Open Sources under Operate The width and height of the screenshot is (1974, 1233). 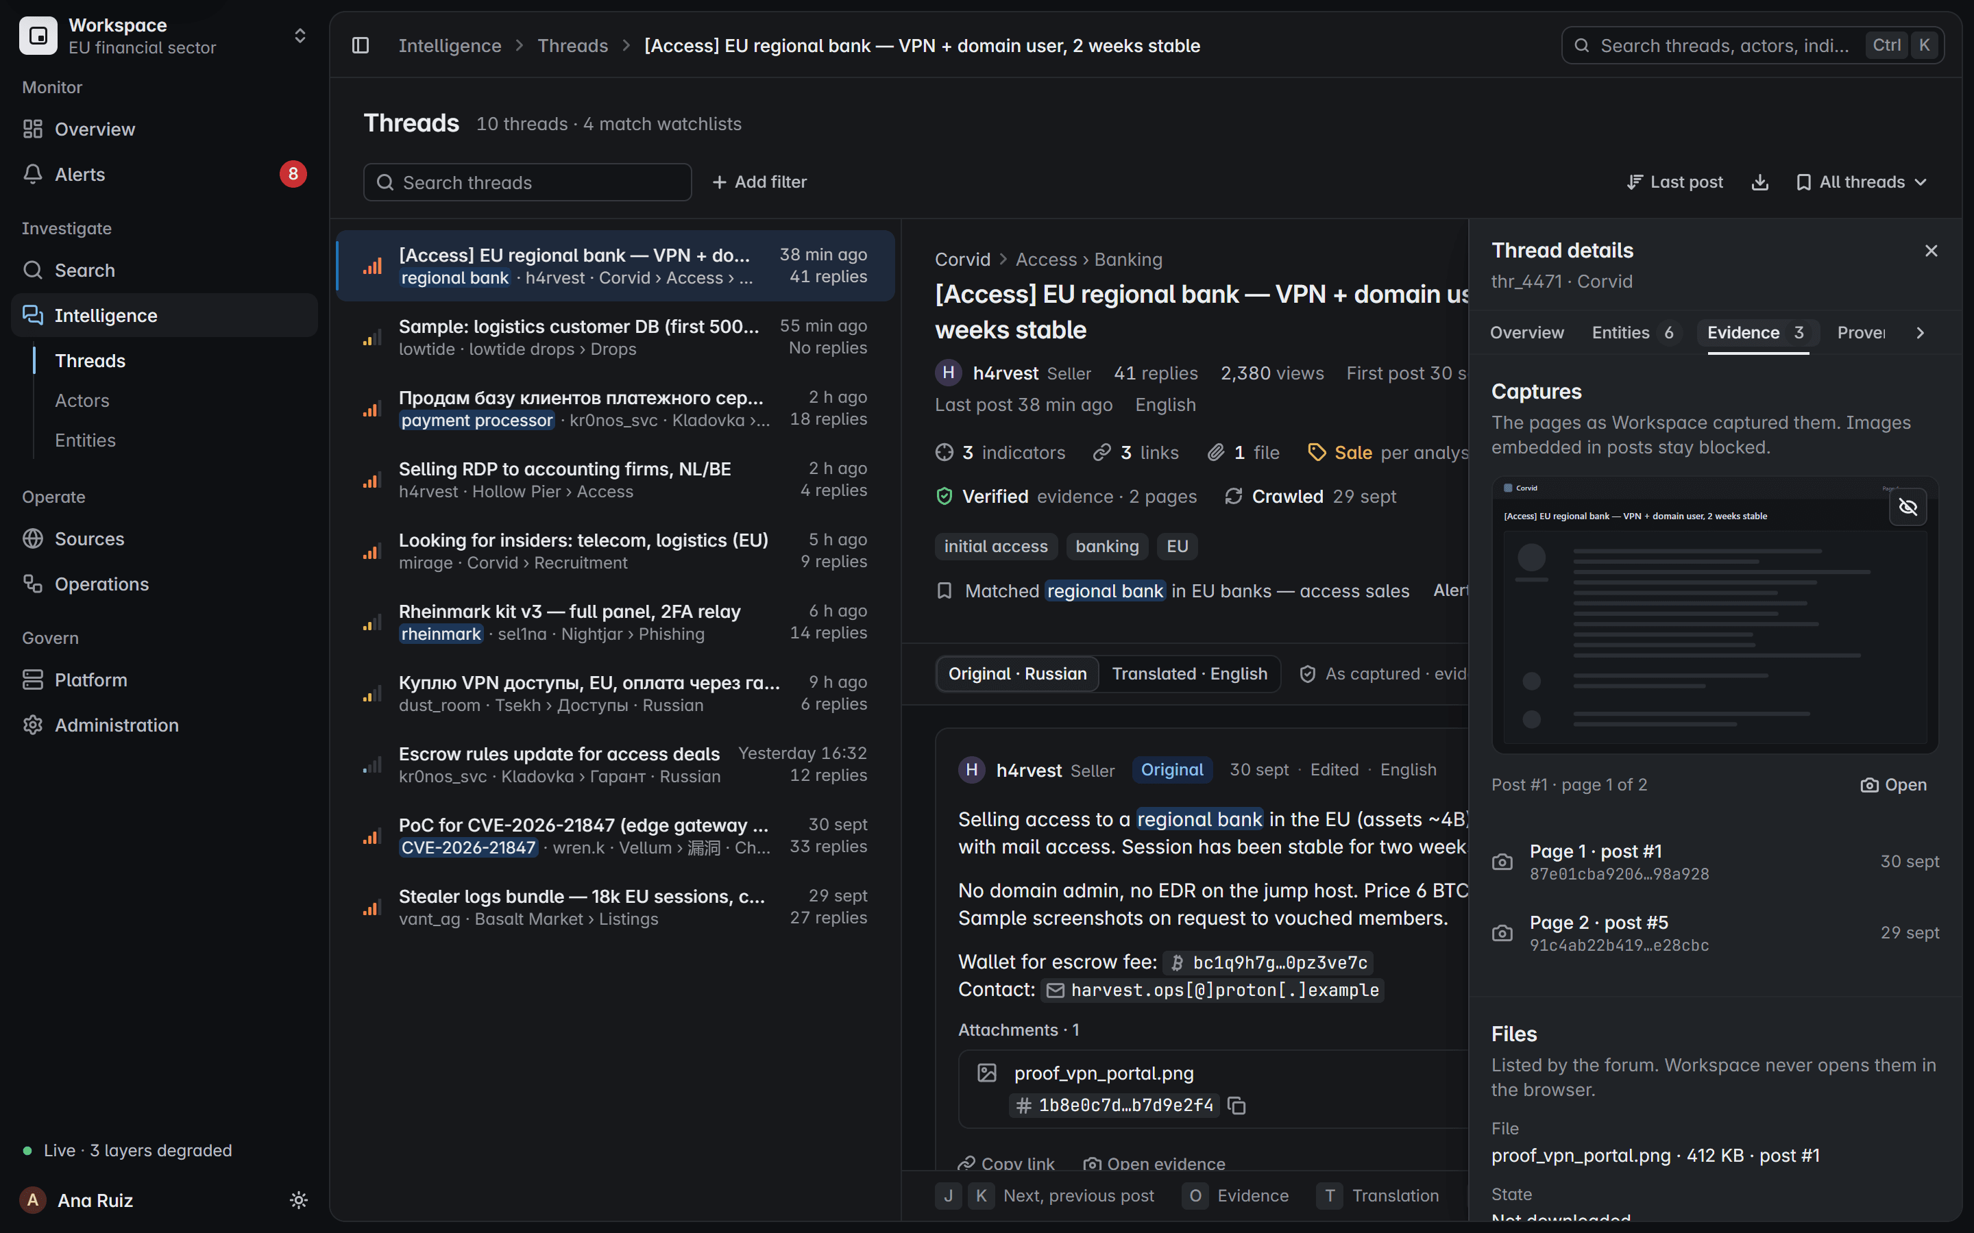164,539
